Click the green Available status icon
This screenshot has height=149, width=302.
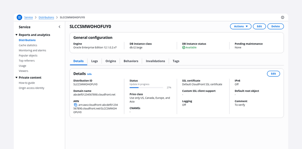[184, 48]
